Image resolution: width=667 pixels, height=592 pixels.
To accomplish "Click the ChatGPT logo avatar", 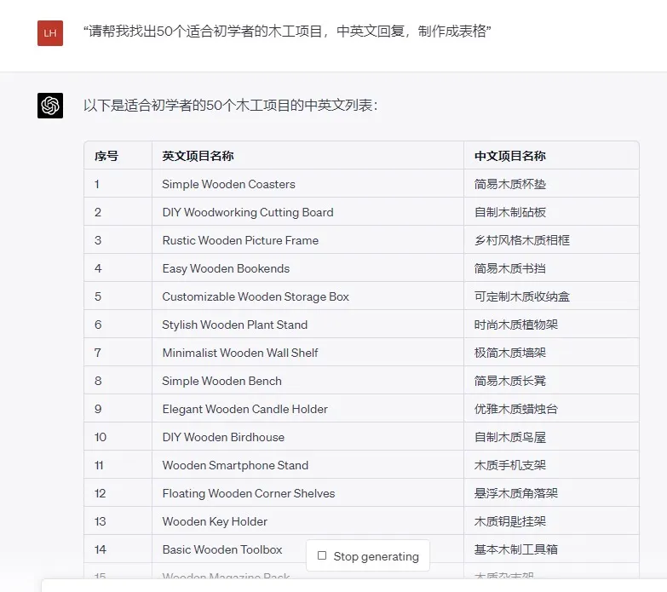I will [50, 106].
